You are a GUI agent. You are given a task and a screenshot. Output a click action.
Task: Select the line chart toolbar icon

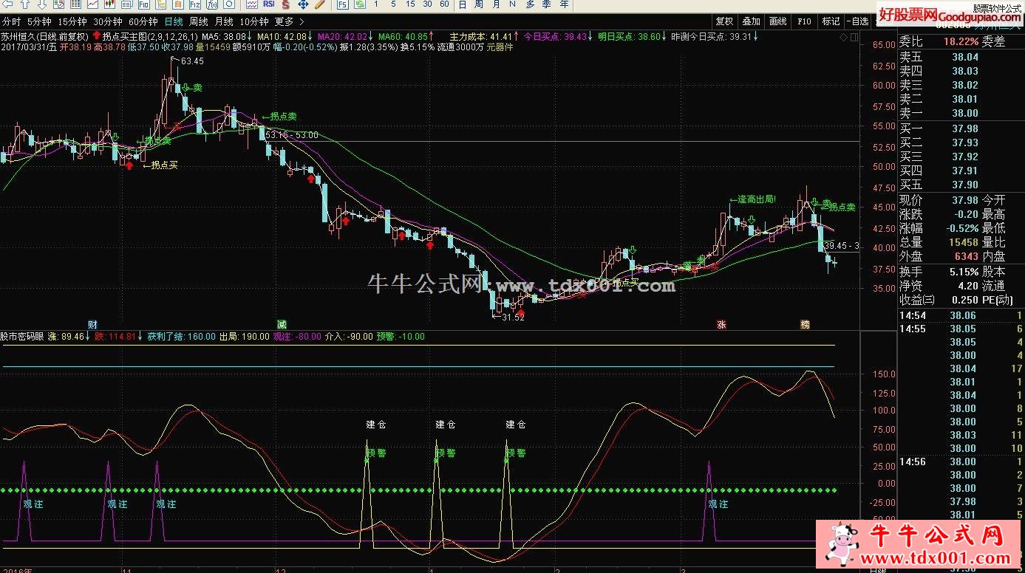(x=92, y=4)
